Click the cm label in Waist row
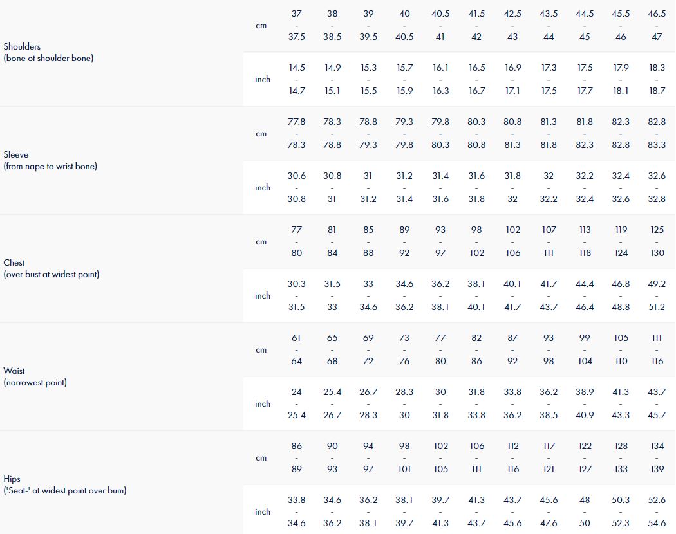 tap(261, 350)
